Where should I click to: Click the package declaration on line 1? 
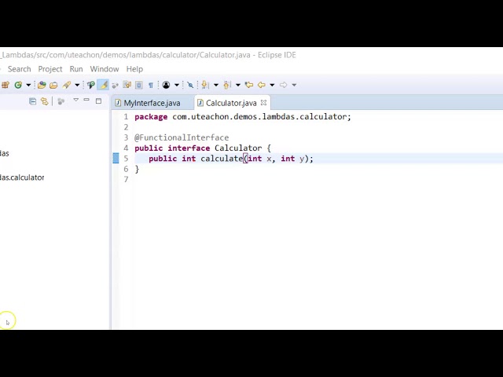pyautogui.click(x=243, y=117)
